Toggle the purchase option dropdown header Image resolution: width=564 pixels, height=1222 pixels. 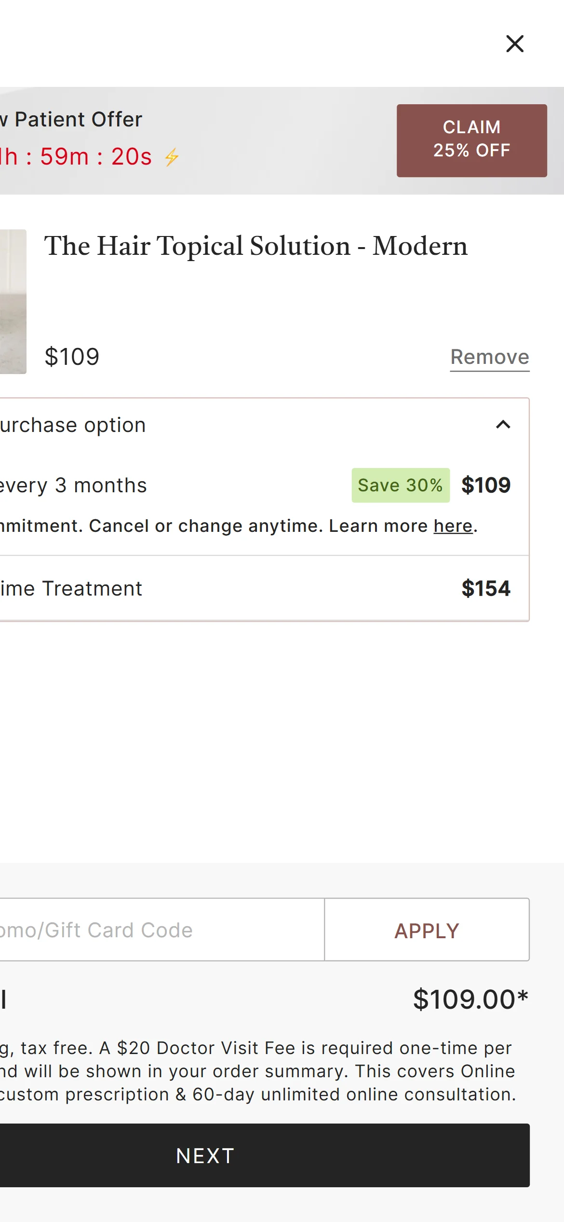click(241, 425)
